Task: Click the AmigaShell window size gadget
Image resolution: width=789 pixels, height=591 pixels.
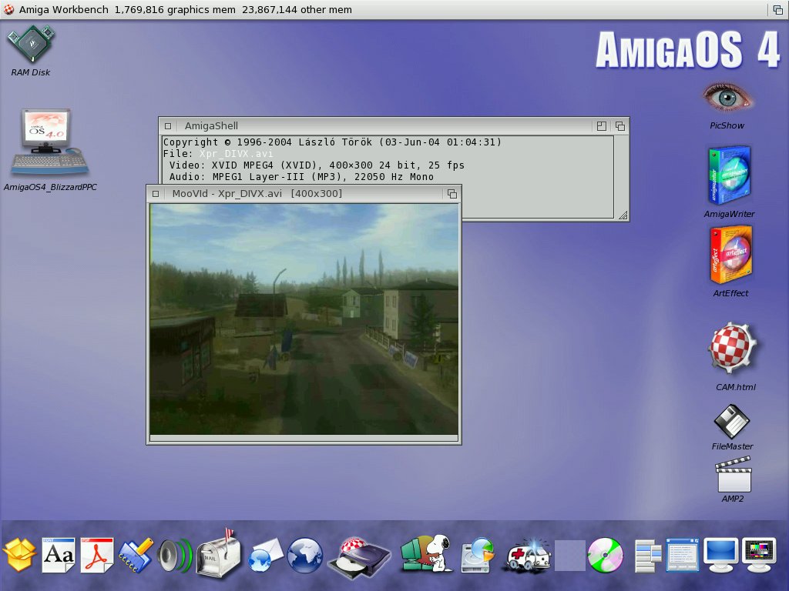Action: point(623,215)
